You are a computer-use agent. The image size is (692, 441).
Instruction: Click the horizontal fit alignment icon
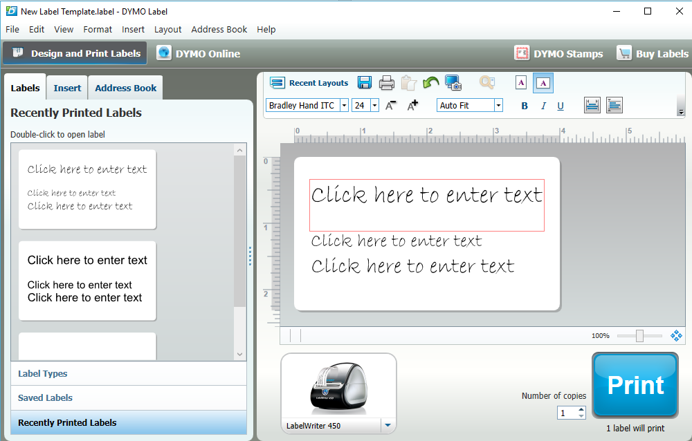point(592,105)
